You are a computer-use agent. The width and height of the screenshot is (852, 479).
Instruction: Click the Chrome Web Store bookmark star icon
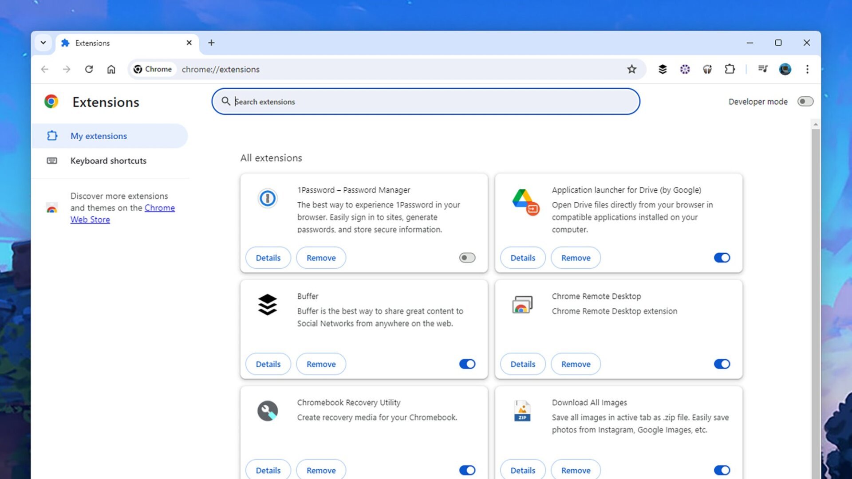[632, 69]
